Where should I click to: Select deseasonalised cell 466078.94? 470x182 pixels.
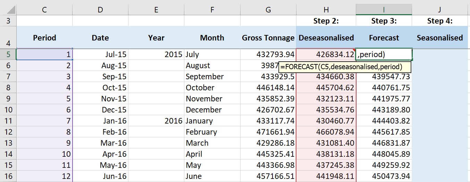pyautogui.click(x=326, y=132)
